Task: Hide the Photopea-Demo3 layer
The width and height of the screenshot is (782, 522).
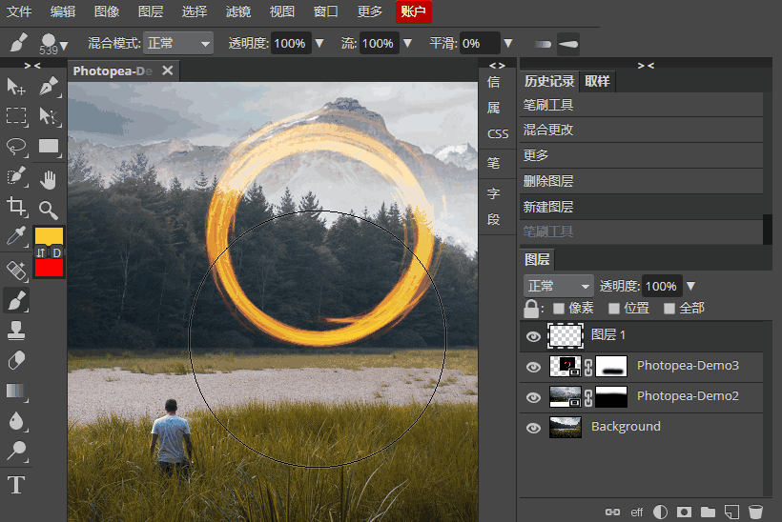Action: click(533, 367)
